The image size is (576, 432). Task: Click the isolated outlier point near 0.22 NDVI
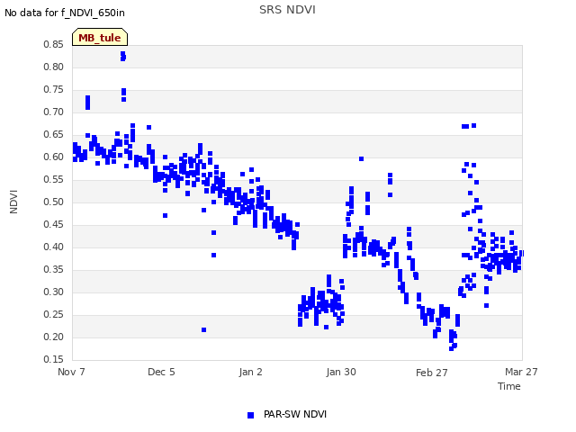[204, 330]
